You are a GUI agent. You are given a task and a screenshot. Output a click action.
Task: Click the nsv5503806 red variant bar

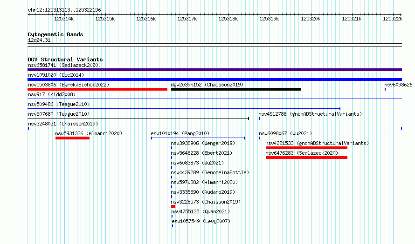(97, 89)
